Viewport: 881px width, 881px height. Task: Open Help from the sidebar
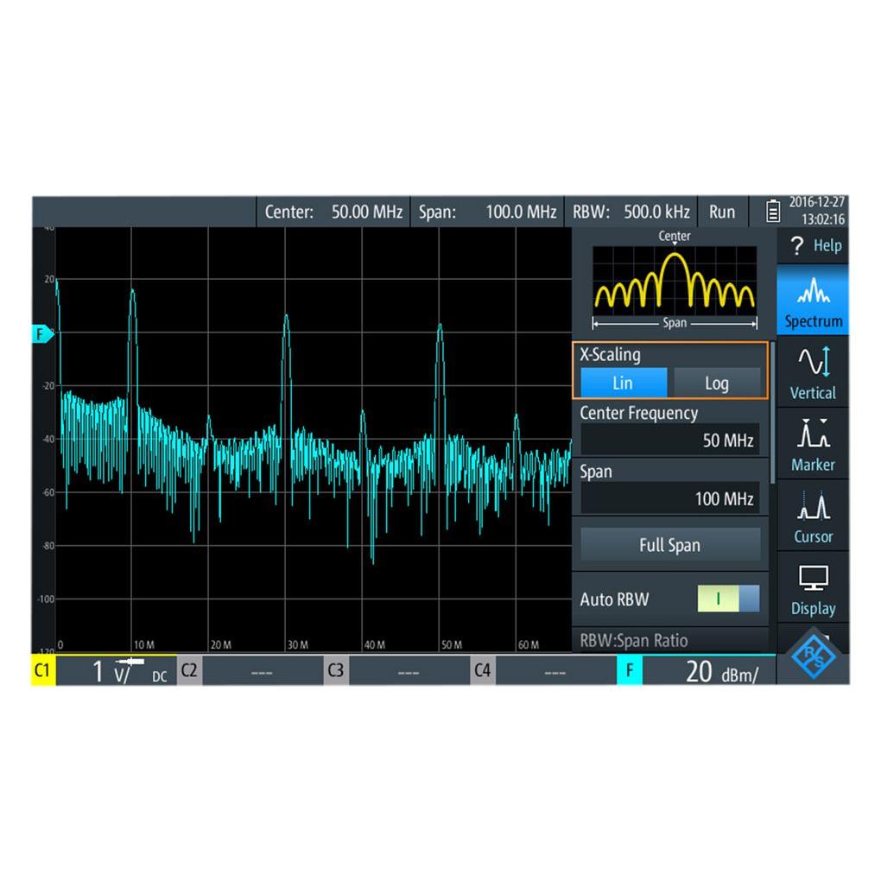(x=812, y=246)
